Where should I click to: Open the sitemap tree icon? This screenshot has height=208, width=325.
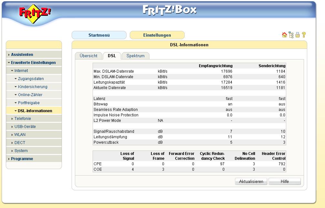click(291, 35)
